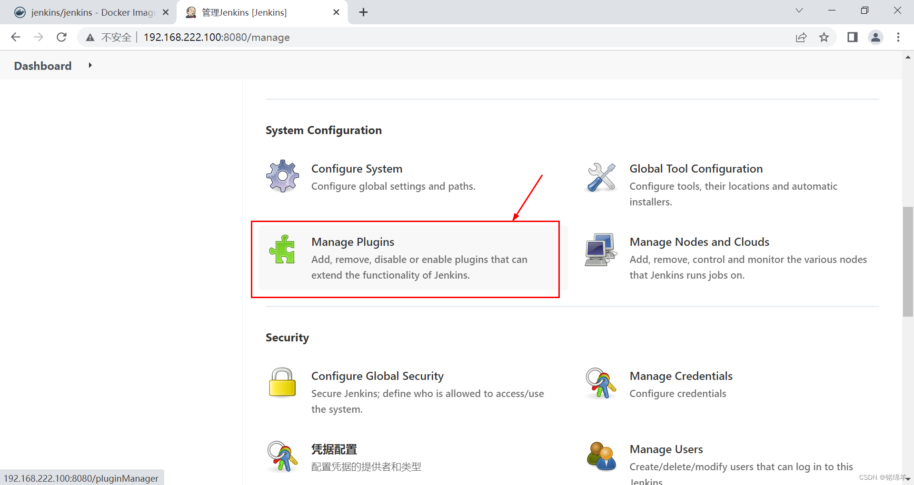
Task: Open the browser three-dot menu
Action: [898, 37]
